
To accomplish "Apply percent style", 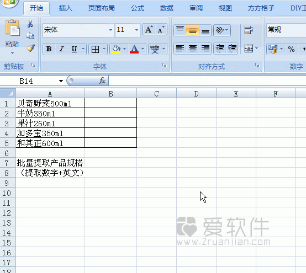I will (291, 49).
